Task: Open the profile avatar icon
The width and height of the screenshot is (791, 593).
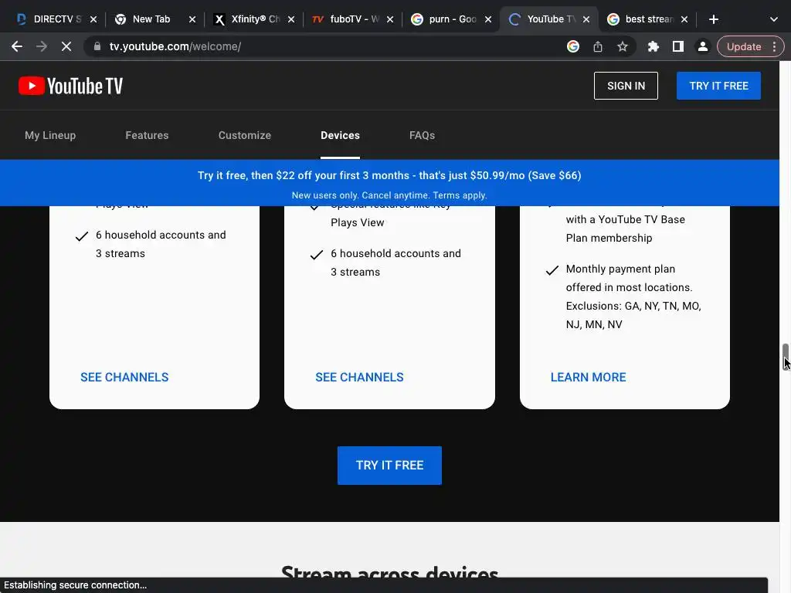Action: [x=702, y=46]
